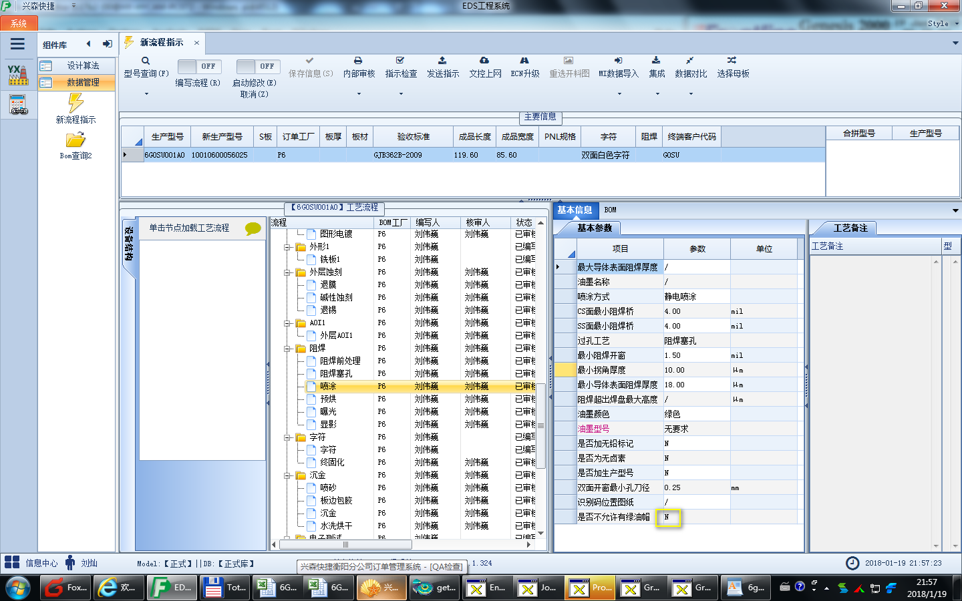Select the 基本参数 tab
Screen dimensions: 962x601
coord(594,228)
